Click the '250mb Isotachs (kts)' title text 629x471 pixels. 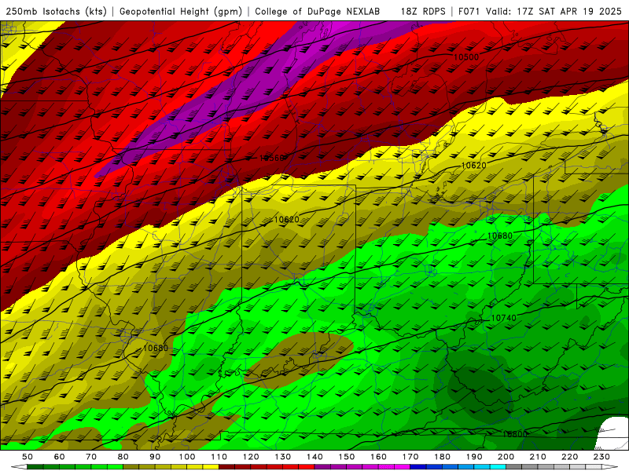56,12
